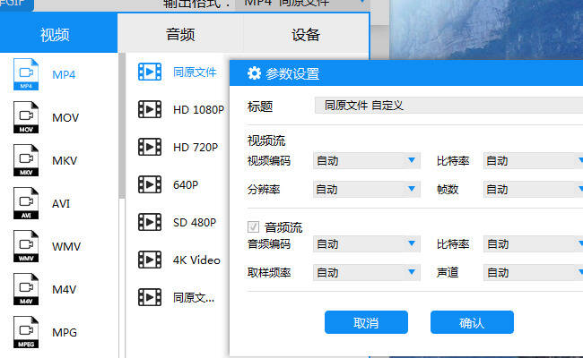Toggle the 音频流 checkbox
The image size is (583, 358).
tap(253, 226)
